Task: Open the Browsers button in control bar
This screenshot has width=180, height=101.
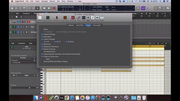Action: (168, 8)
